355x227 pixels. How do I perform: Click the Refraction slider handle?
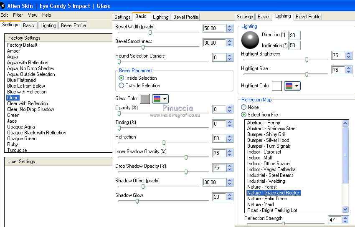coord(164,143)
